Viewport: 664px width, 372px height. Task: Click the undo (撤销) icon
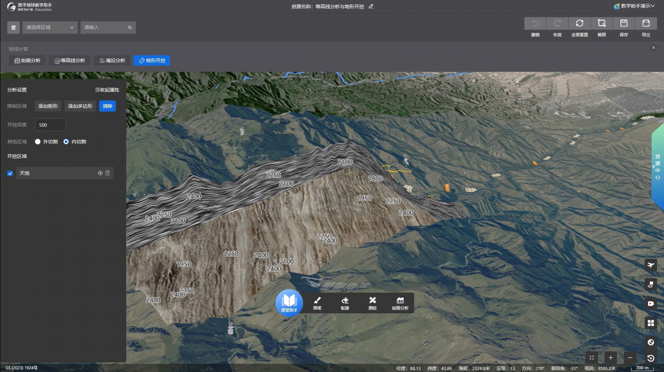[535, 23]
